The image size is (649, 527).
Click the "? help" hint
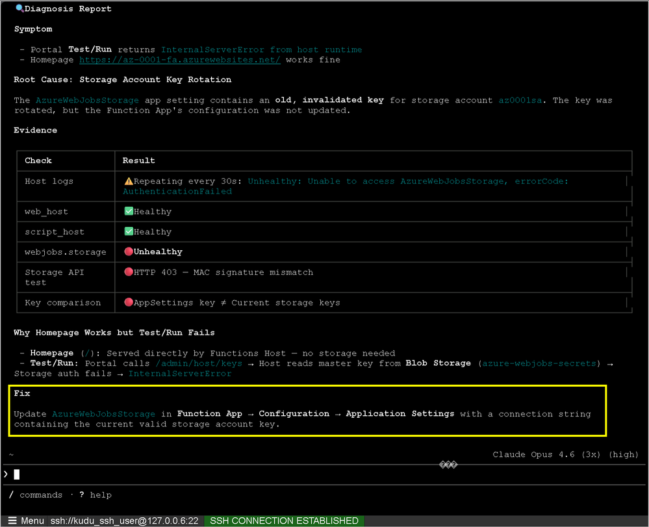(x=95, y=495)
